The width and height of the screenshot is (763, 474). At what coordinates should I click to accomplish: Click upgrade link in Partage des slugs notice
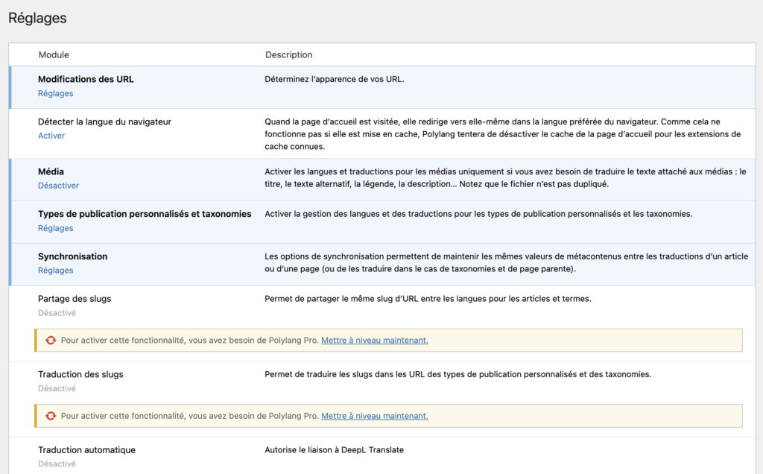(374, 340)
